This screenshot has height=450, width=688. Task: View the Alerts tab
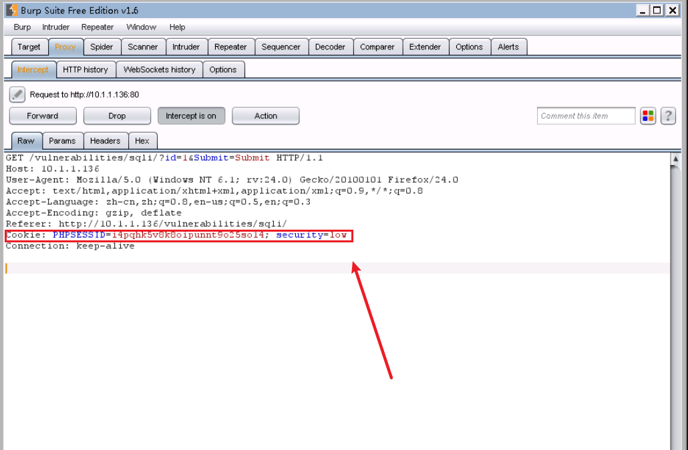508,47
